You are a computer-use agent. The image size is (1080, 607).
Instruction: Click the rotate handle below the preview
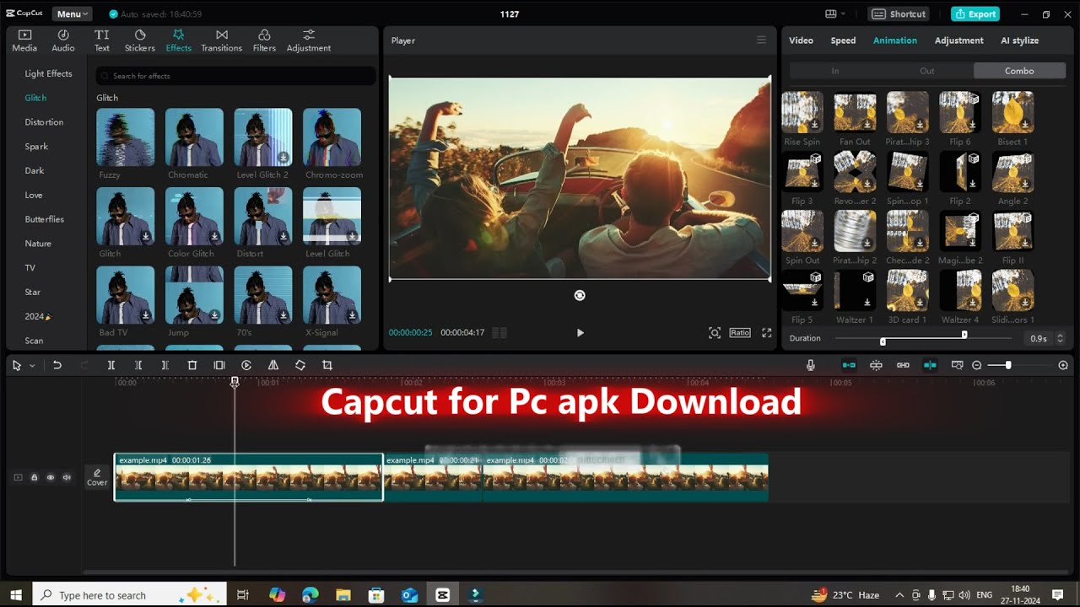[x=580, y=295]
